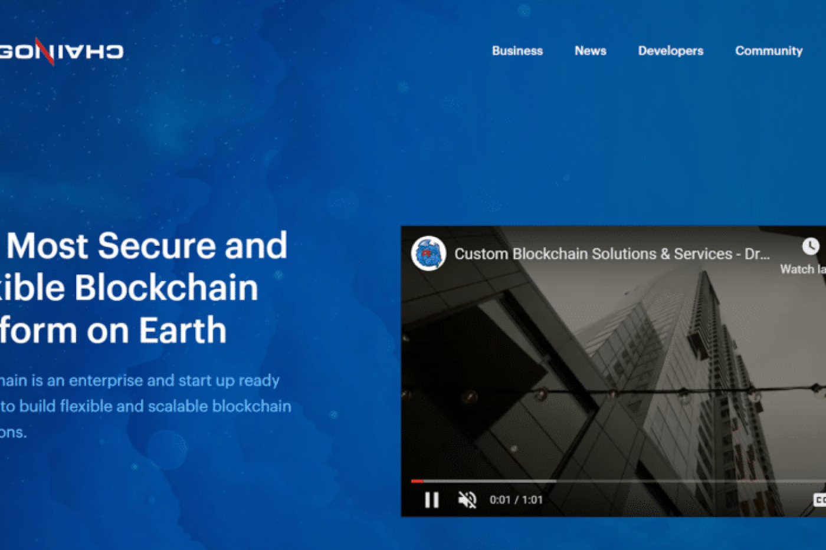The image size is (826, 550).
Task: Click the channel avatar on the video
Action: 428,252
